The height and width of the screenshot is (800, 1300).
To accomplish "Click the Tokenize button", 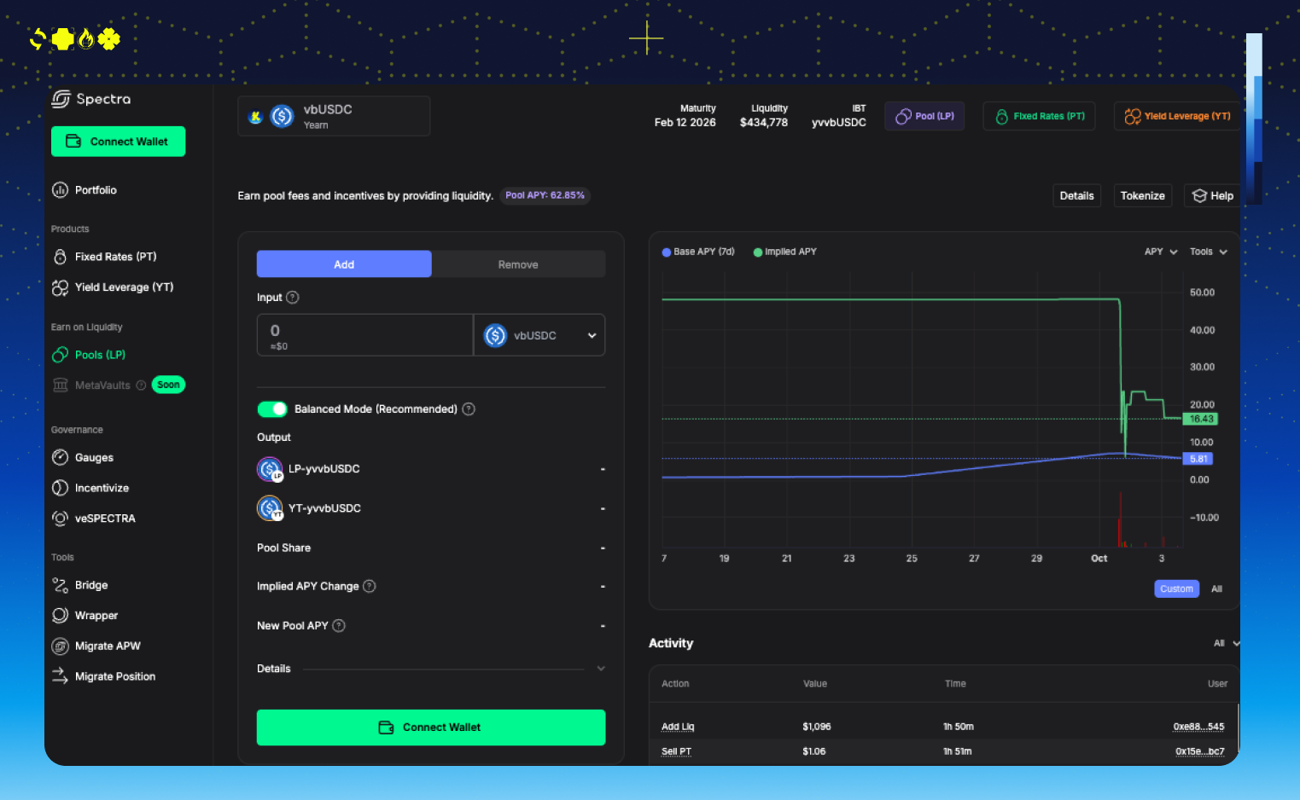I will coord(1142,196).
